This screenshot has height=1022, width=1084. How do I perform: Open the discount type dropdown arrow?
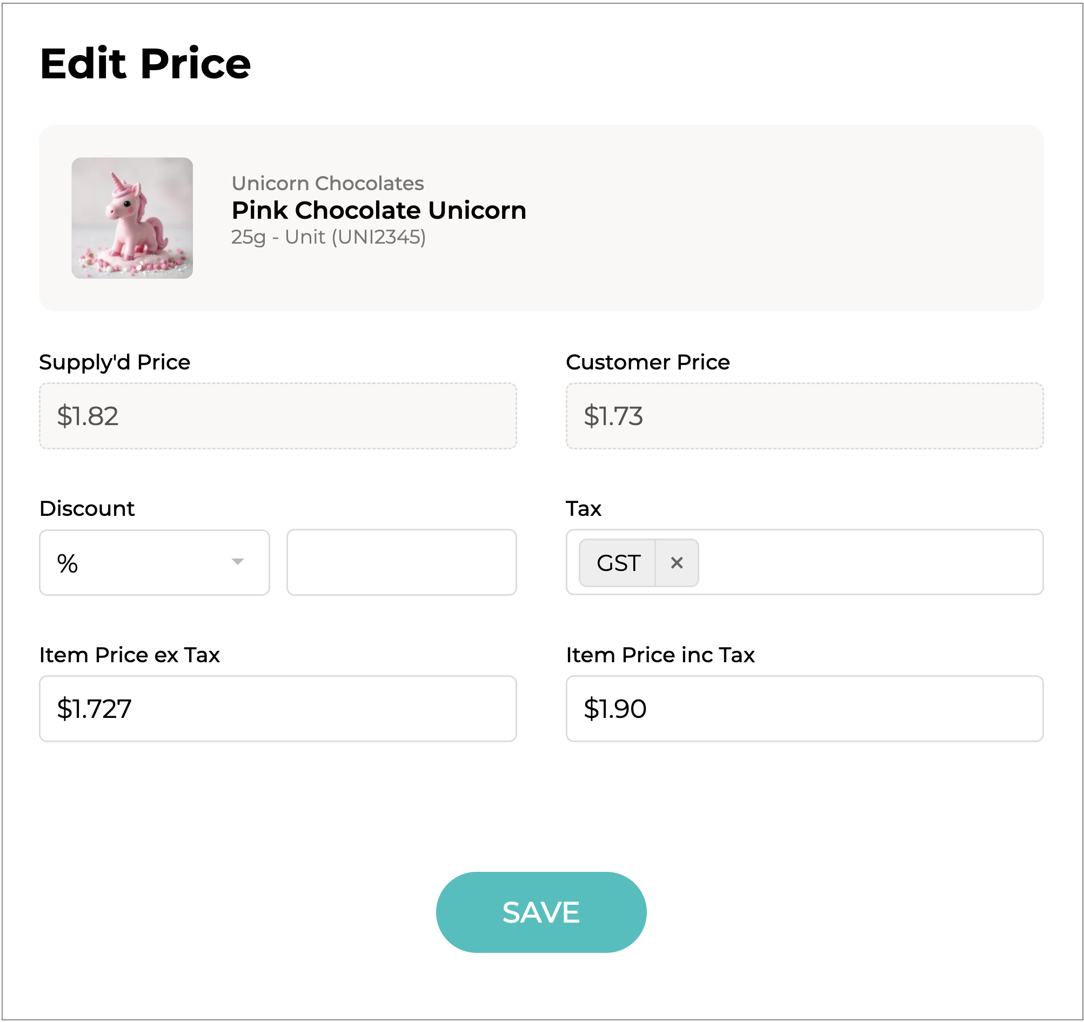[x=237, y=561]
